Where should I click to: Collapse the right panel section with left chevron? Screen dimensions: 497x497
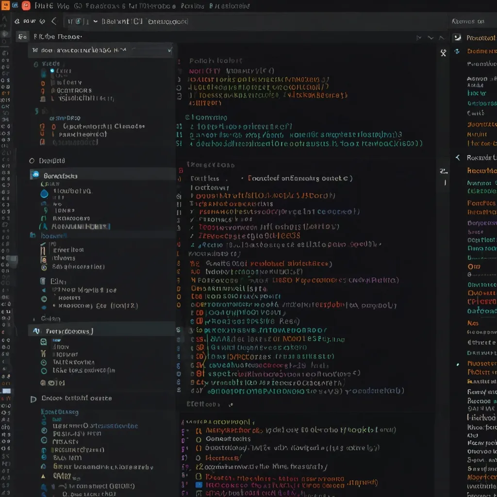point(457,158)
